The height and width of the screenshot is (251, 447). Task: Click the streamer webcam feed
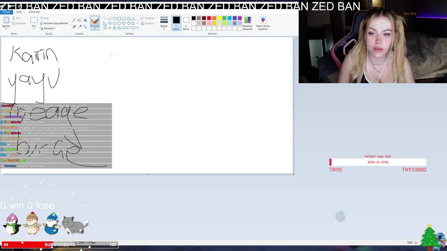point(373,41)
